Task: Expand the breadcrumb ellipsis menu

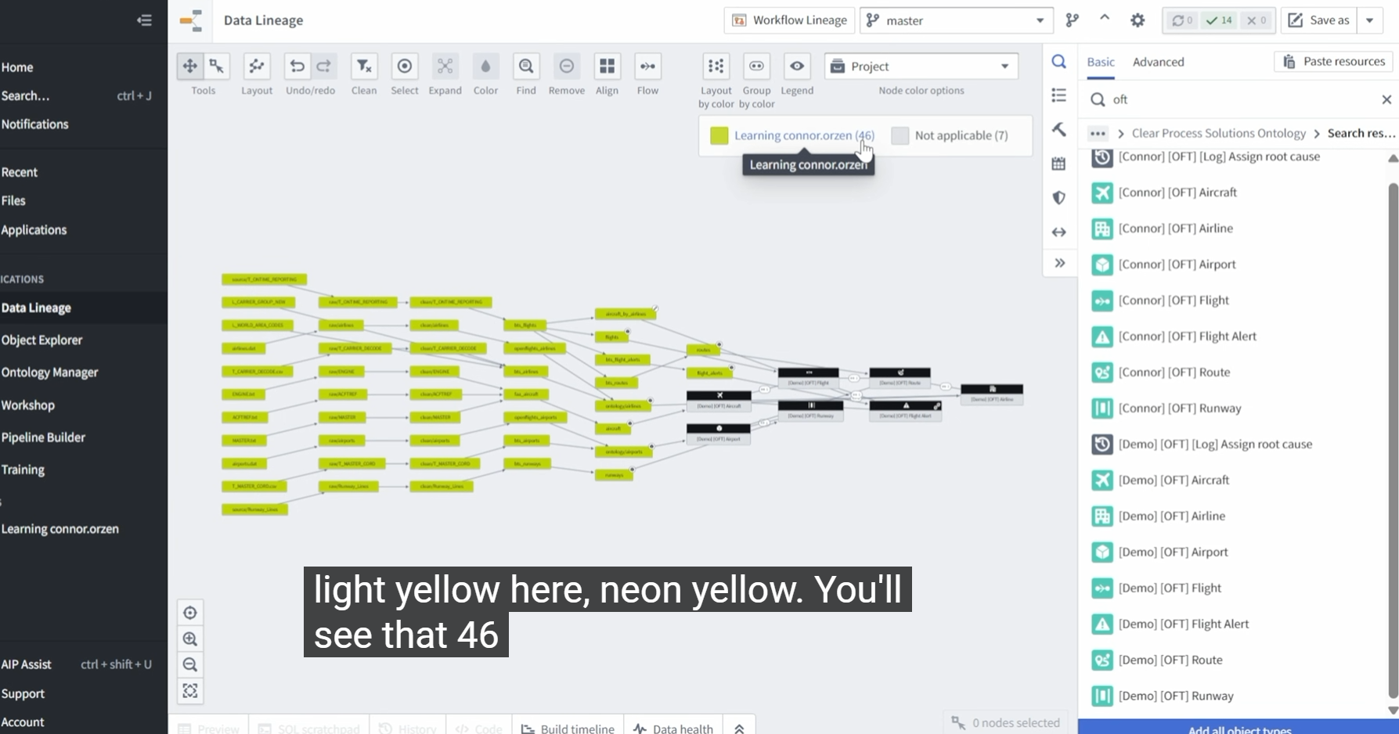Action: pos(1098,133)
